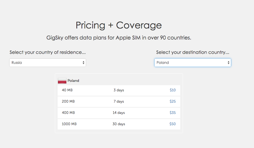The width and height of the screenshot is (254, 148).
Task: Select the $10 price link
Action: click(x=173, y=90)
